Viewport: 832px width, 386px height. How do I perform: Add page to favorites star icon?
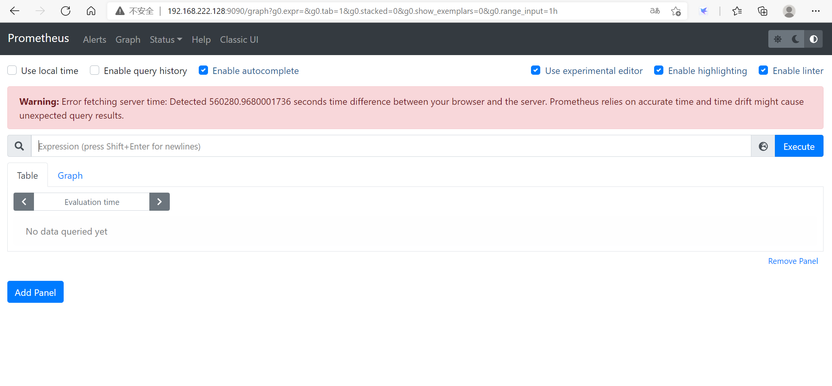click(676, 11)
